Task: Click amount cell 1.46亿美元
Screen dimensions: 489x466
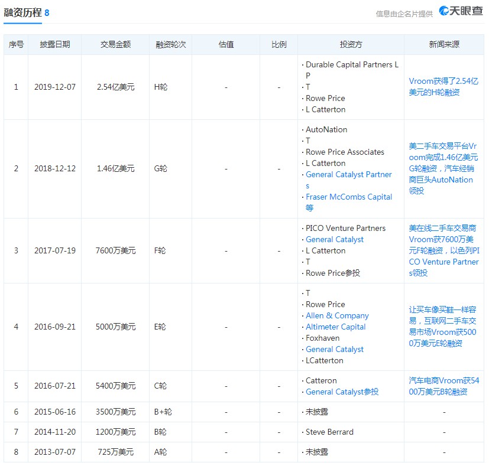Action: click(x=115, y=168)
